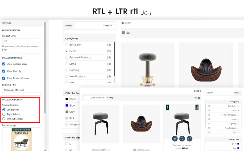Image resolution: width=244 pixels, height=151 pixels.
Task: Check Best Seller in the RTL Categories panel
Action: click(238, 106)
